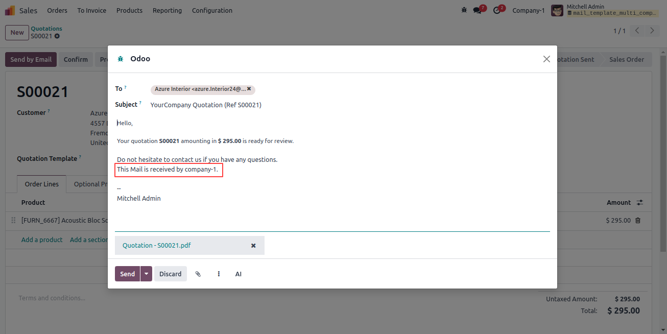This screenshot has width=667, height=334.
Task: Open the activities clock icon with 2 notifications
Action: click(496, 9)
